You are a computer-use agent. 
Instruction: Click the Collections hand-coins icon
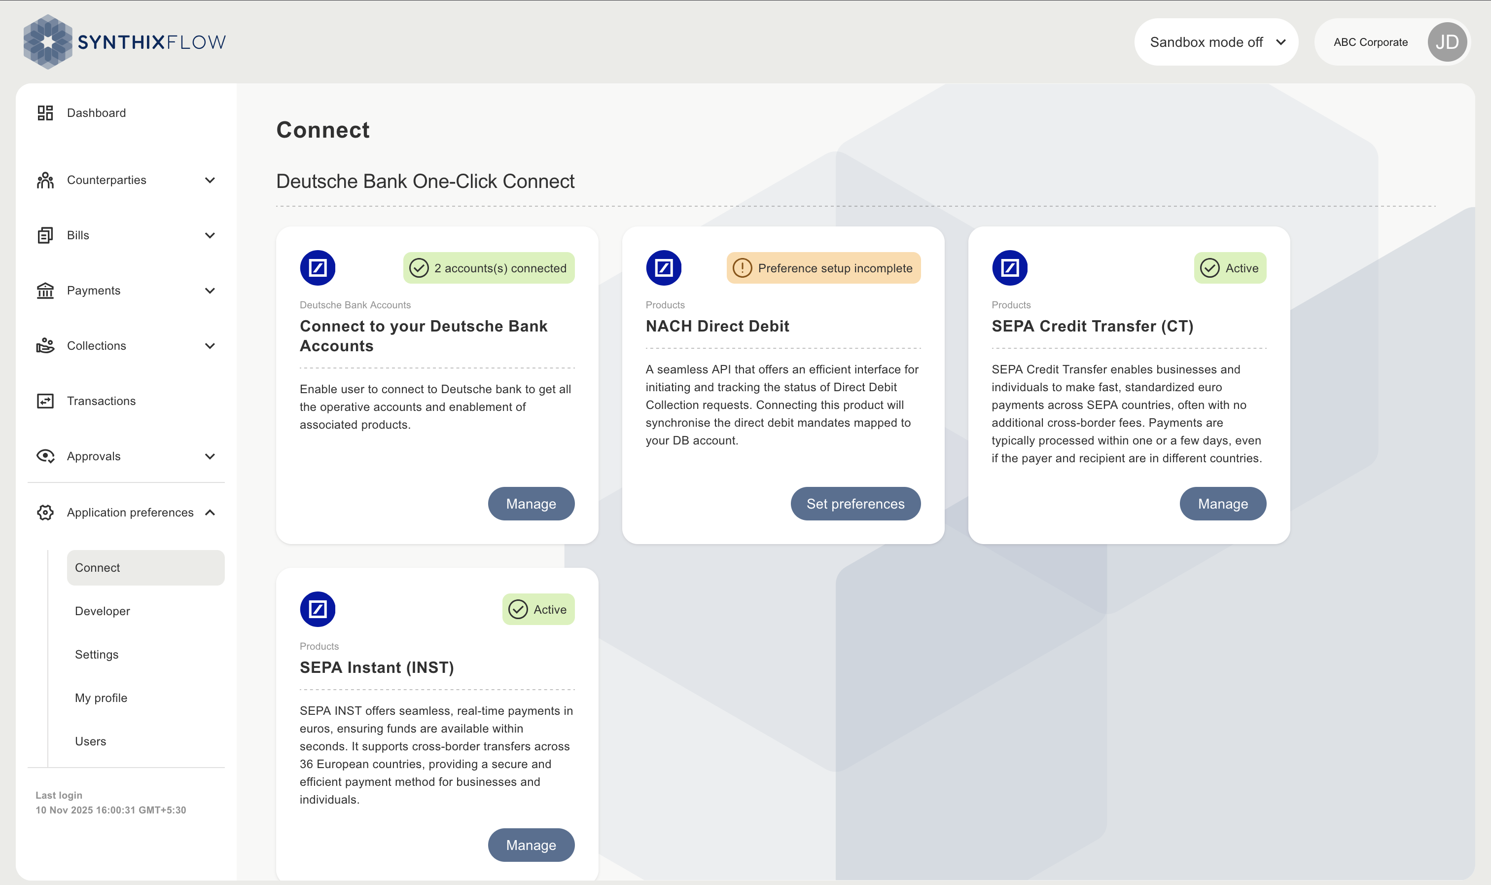(x=45, y=346)
